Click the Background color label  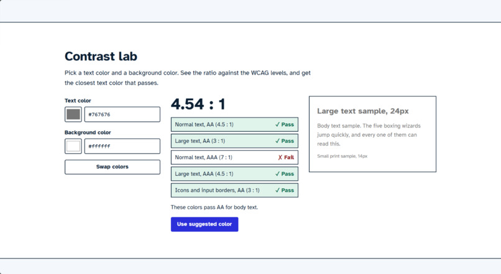tap(88, 132)
